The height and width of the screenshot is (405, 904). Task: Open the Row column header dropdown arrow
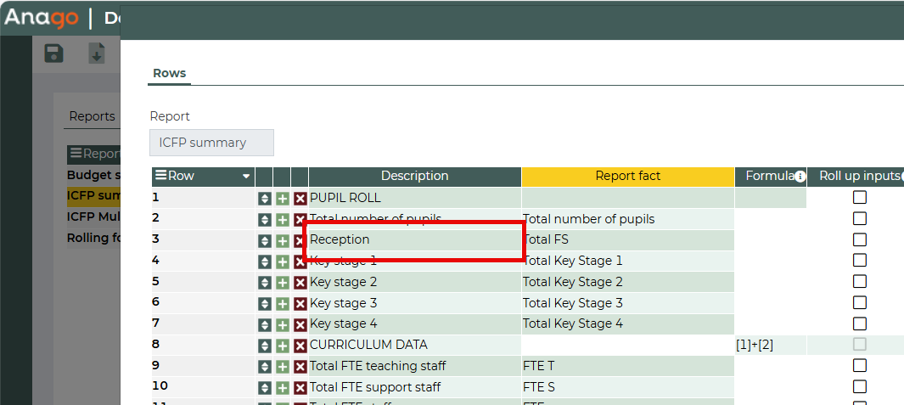246,177
